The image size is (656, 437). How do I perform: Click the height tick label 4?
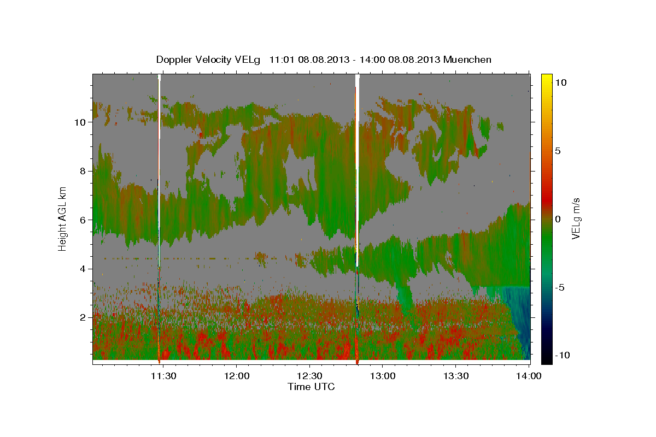[83, 269]
